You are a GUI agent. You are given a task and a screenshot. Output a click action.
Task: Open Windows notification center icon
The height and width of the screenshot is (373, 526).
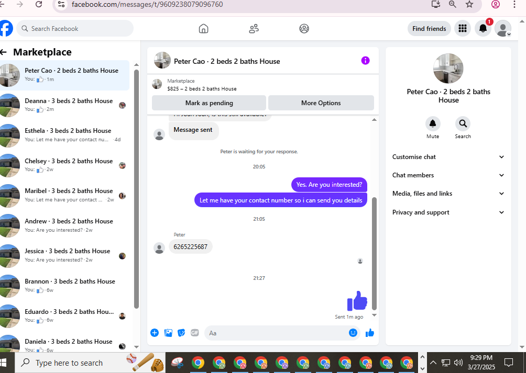point(509,363)
